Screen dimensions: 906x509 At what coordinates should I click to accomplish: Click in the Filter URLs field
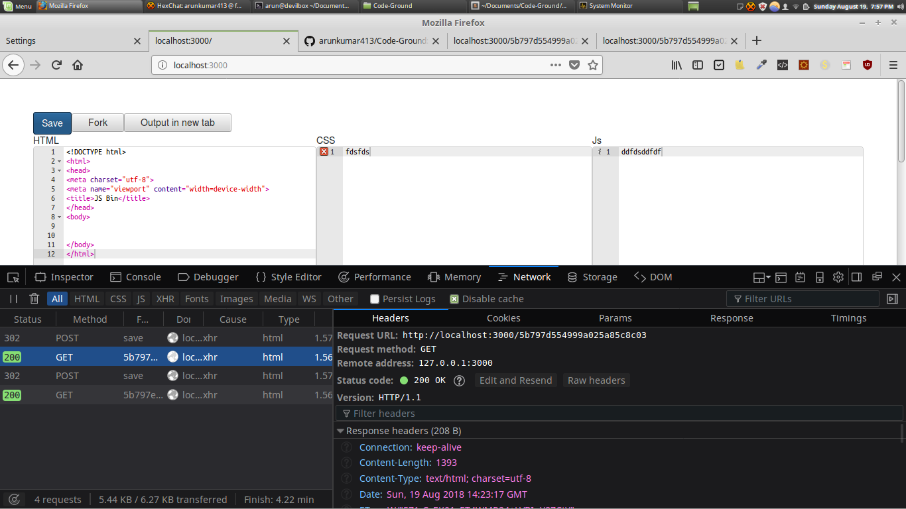803,299
